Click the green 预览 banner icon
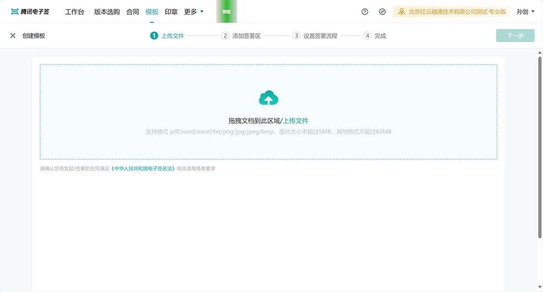 coord(227,12)
